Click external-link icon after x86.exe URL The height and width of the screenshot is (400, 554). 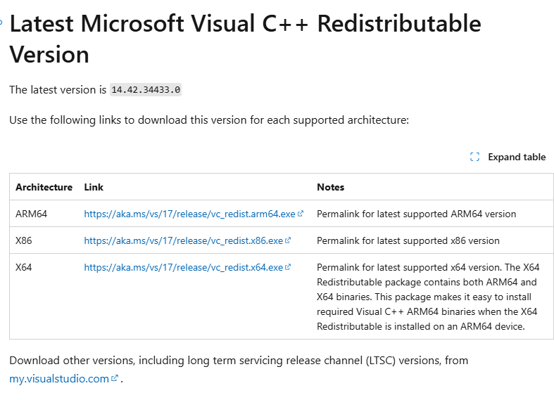click(x=288, y=240)
